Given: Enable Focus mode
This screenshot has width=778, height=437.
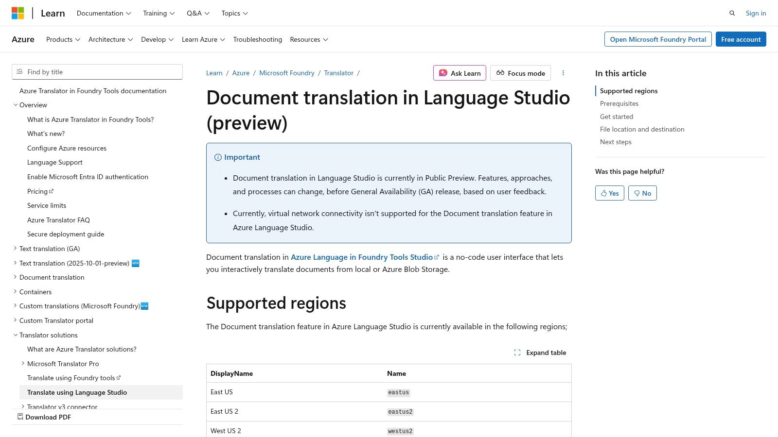Looking at the screenshot, I should pos(520,73).
